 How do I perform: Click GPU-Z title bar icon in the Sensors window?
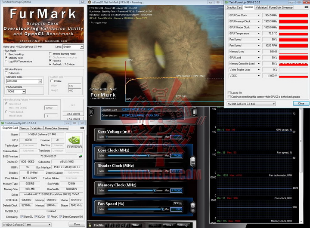pyautogui.click(x=227, y=2)
